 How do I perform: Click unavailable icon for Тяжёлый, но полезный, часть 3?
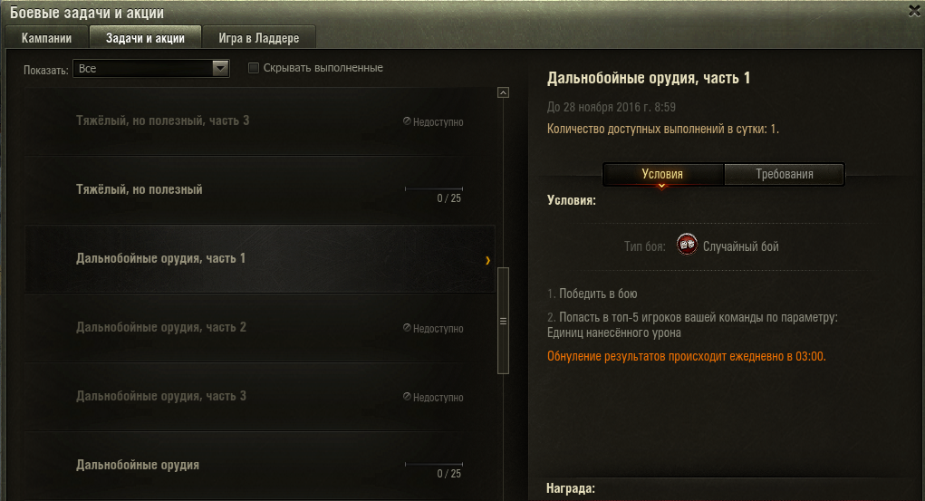(x=407, y=121)
